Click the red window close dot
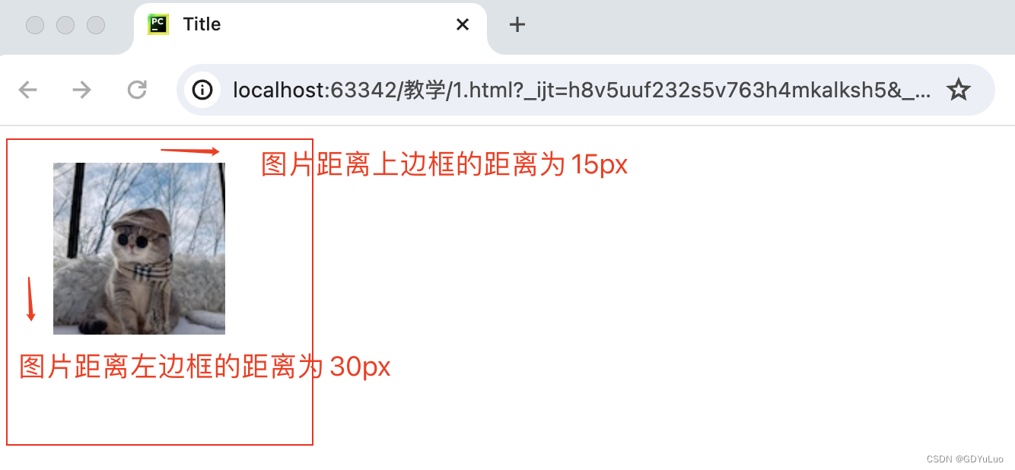The image size is (1015, 470). click(x=35, y=25)
